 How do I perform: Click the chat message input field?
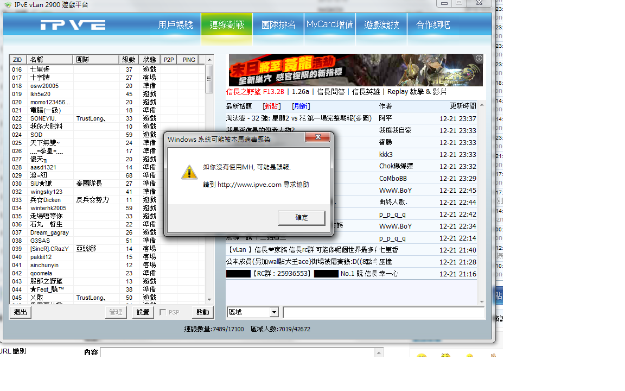pyautogui.click(x=384, y=312)
